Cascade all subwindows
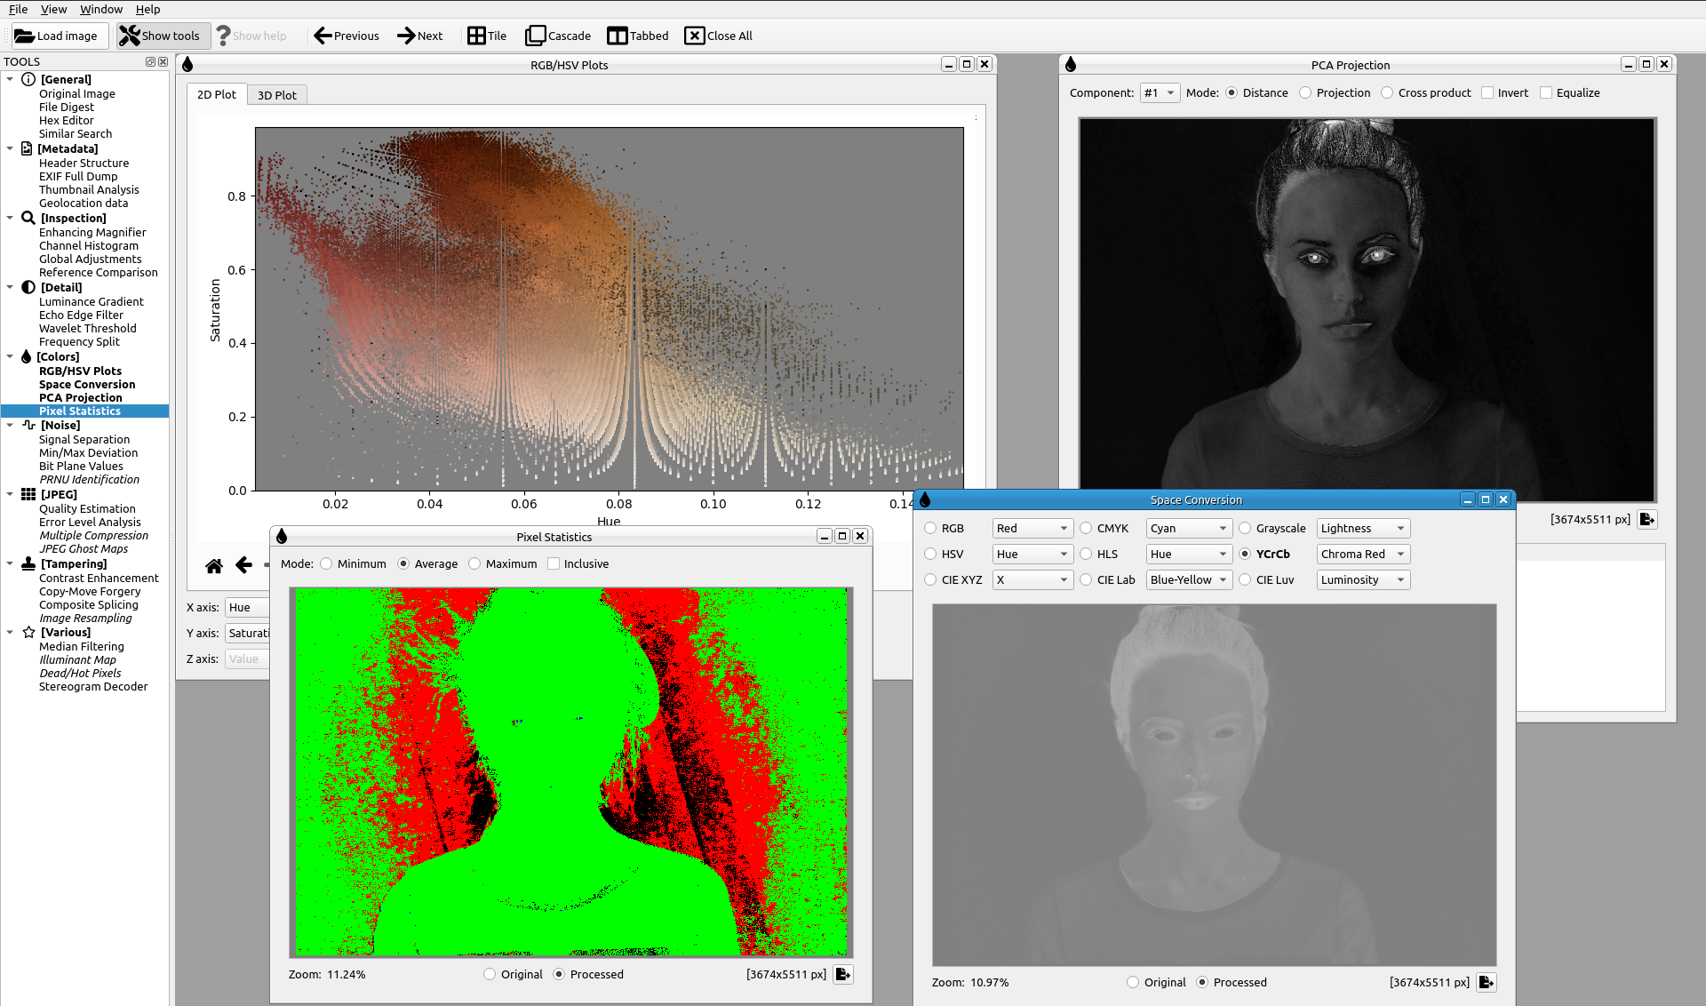The image size is (1706, 1006). pos(558,36)
